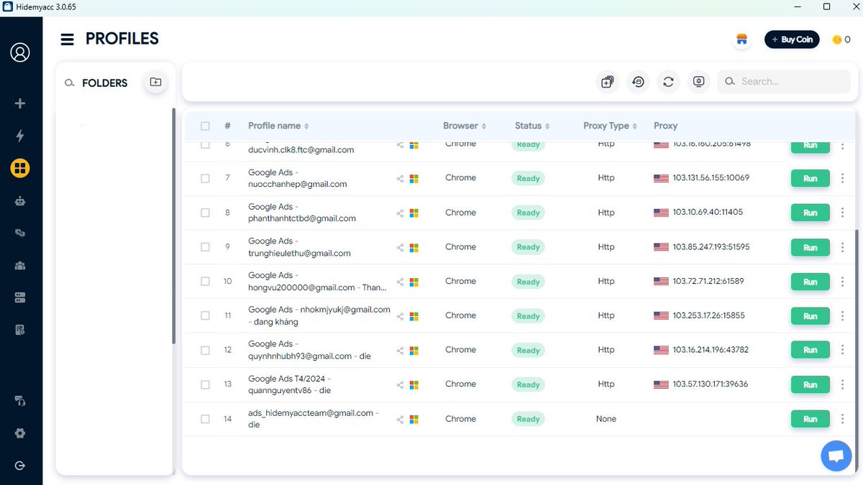Select the yellow Profiles grid icon
Screen dimensions: 863x485
coord(20,168)
